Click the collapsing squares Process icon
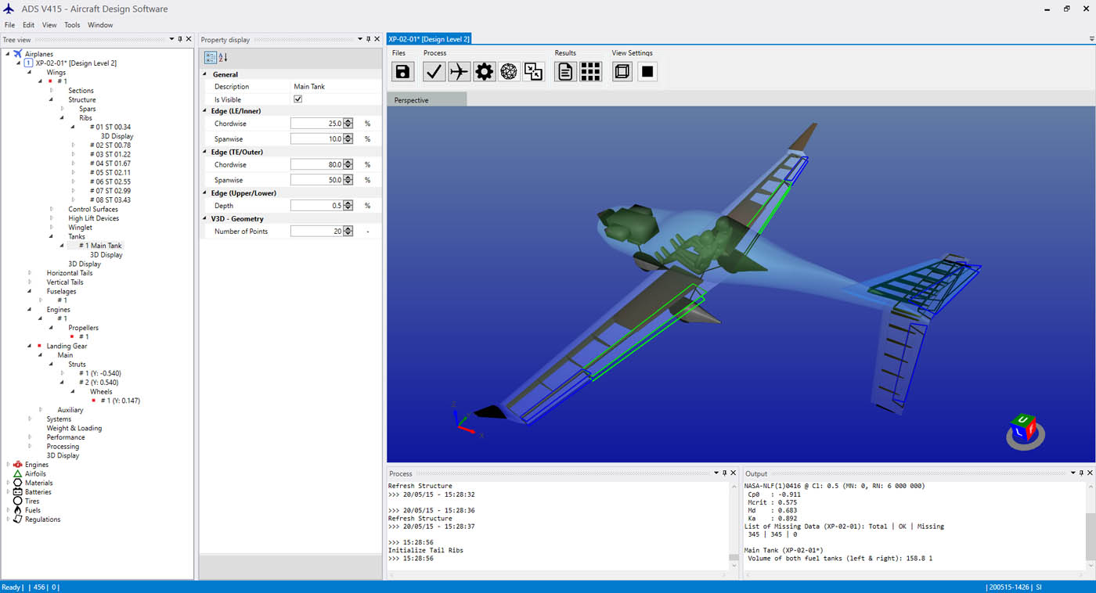The image size is (1096, 593). [x=534, y=72]
